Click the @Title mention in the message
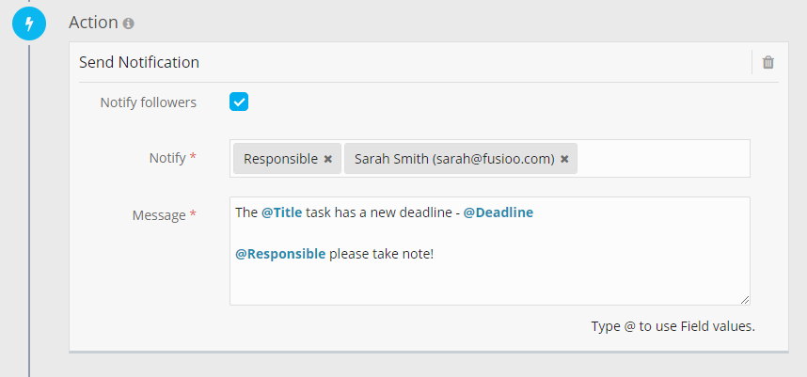The height and width of the screenshot is (377, 807). tap(281, 212)
